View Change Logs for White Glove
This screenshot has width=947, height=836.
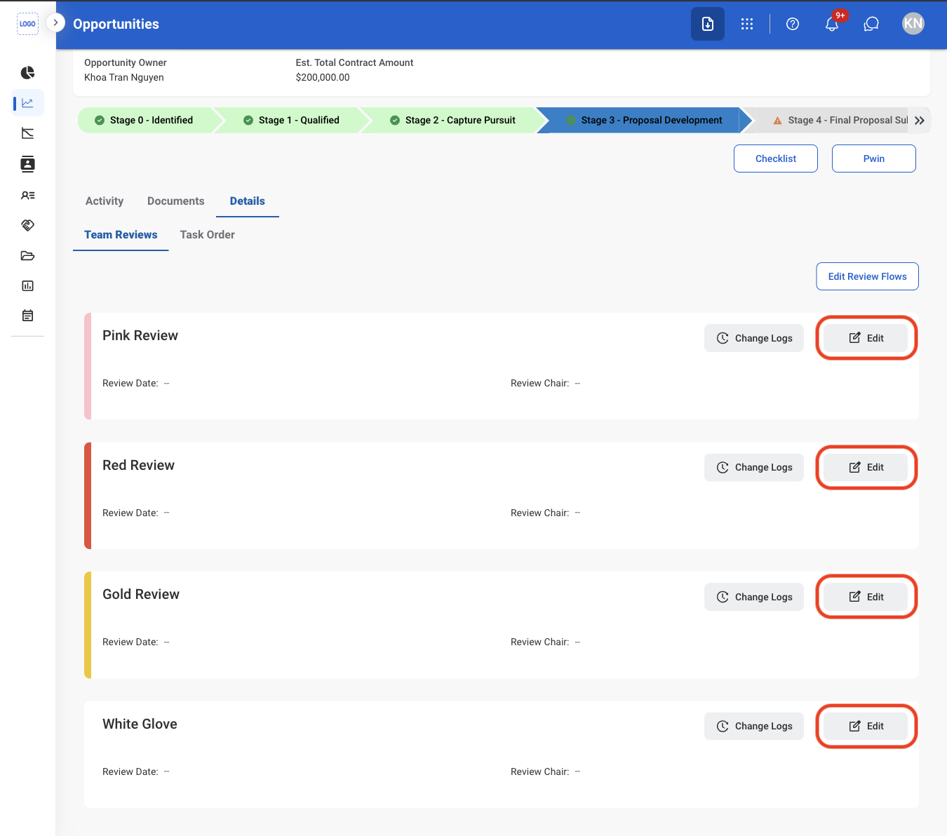pyautogui.click(x=754, y=727)
